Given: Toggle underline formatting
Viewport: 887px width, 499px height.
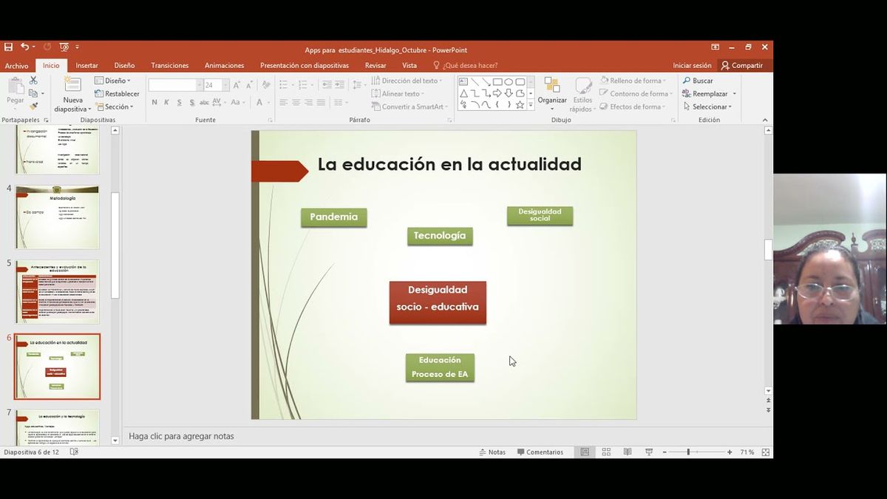Looking at the screenshot, I should click(x=180, y=103).
